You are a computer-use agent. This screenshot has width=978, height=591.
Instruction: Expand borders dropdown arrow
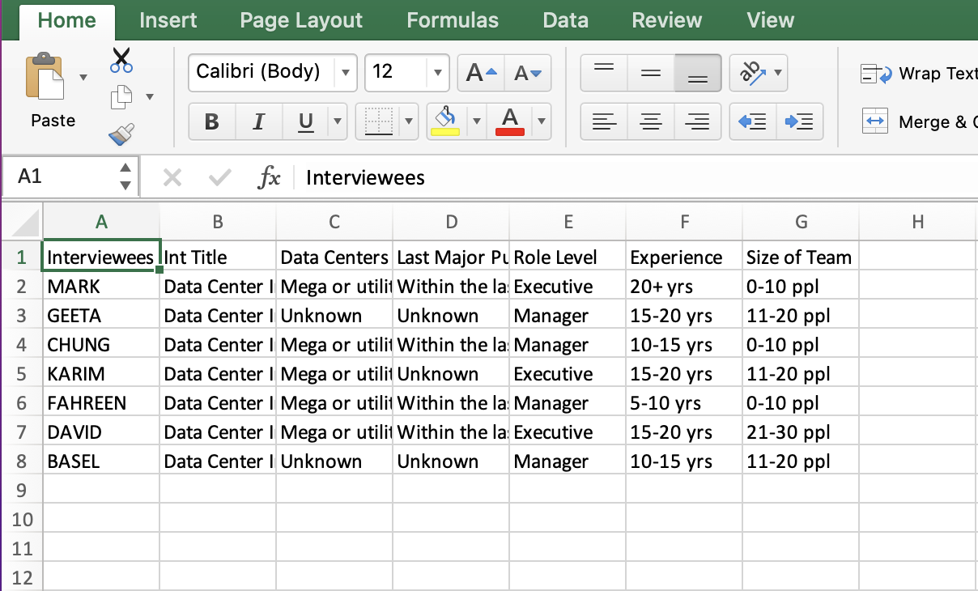coord(409,122)
